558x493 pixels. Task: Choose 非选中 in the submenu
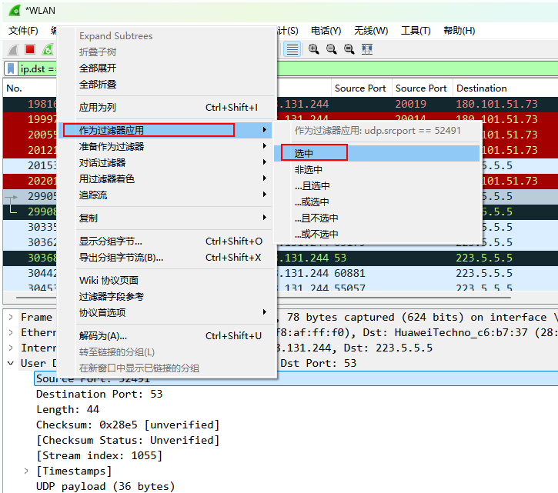[377, 170]
